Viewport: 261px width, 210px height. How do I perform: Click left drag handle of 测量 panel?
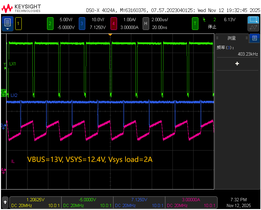[217, 38]
